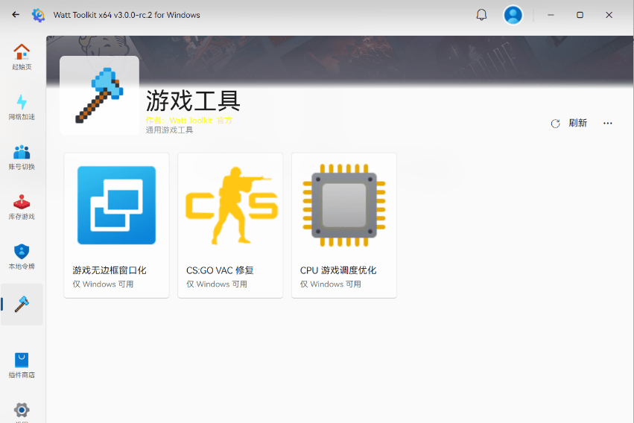Open 插件商店 plugin store
This screenshot has height=423, width=634.
tap(22, 365)
